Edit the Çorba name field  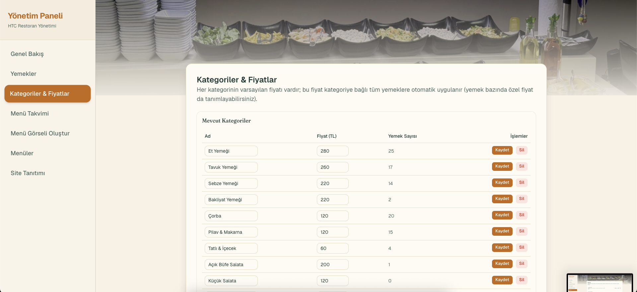[x=231, y=216]
